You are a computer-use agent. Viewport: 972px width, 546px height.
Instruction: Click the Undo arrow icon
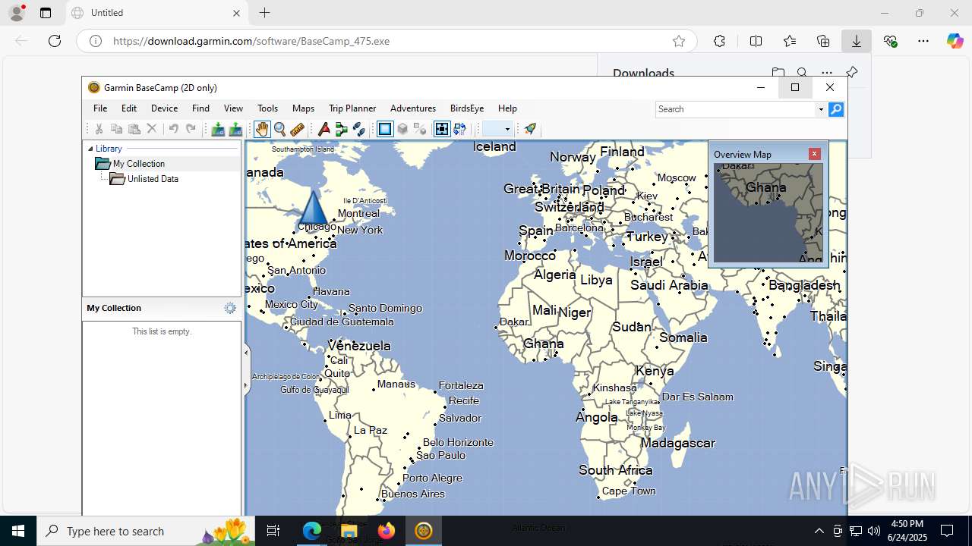coord(173,129)
